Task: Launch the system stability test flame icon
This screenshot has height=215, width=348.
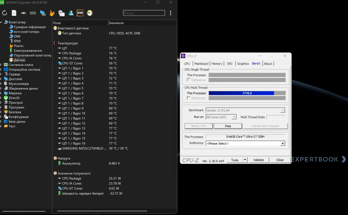Action: tap(52, 13)
